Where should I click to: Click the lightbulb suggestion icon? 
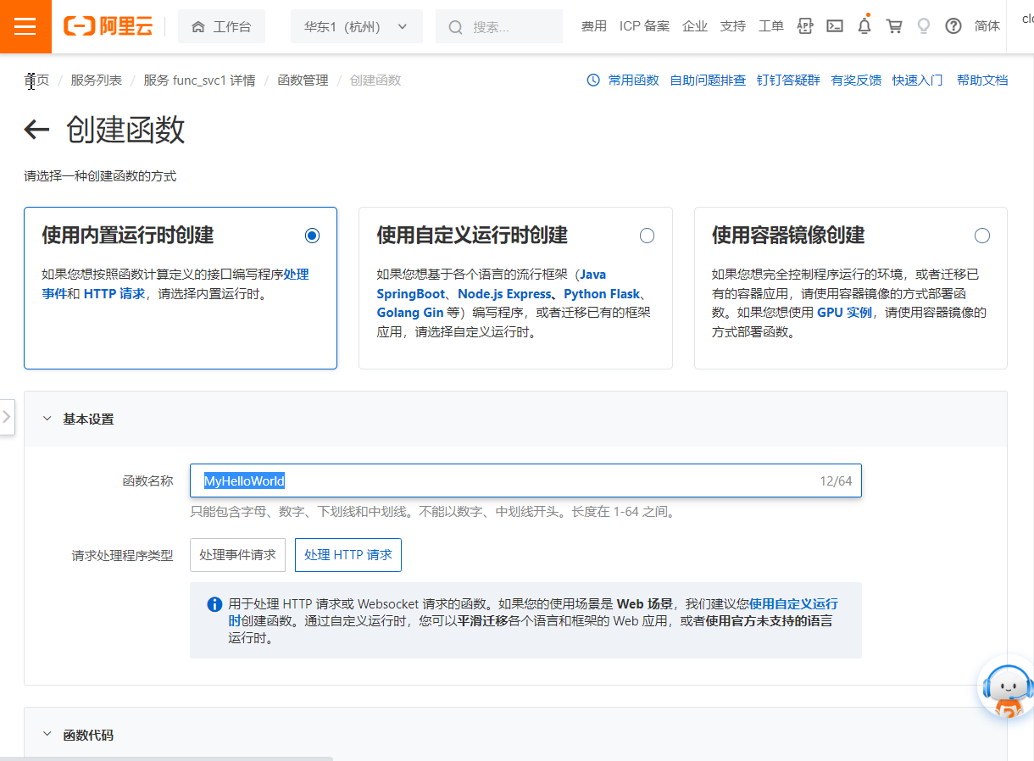pyautogui.click(x=923, y=26)
